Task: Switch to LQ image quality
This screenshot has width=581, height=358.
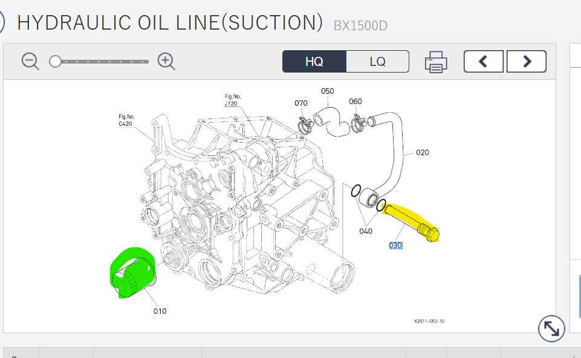Action: pos(377,62)
